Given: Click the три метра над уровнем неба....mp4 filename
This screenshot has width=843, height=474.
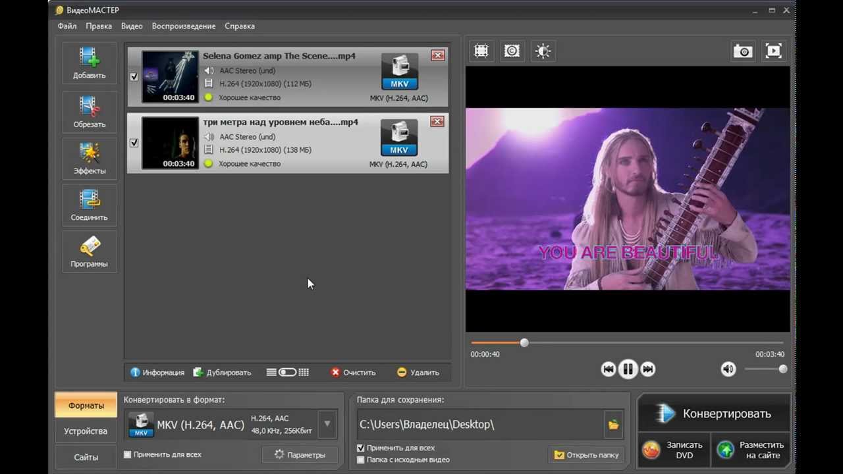Looking at the screenshot, I should pyautogui.click(x=281, y=122).
